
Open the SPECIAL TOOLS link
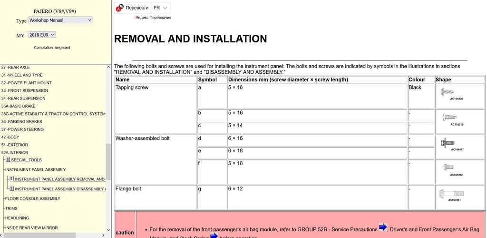(x=27, y=160)
